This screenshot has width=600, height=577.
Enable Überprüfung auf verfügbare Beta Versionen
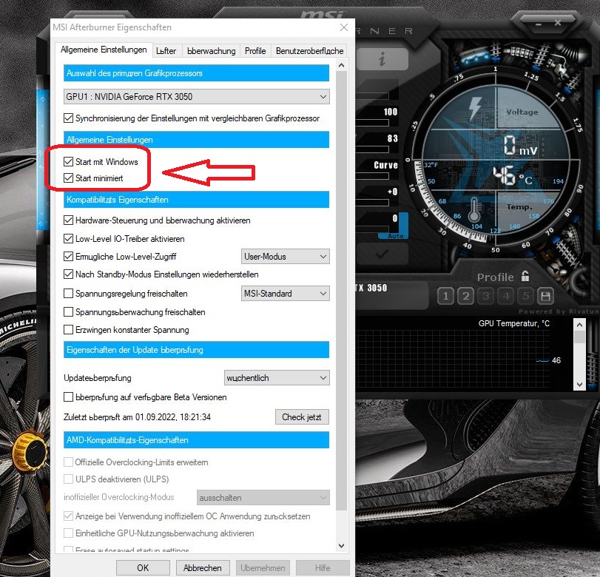[x=69, y=397]
